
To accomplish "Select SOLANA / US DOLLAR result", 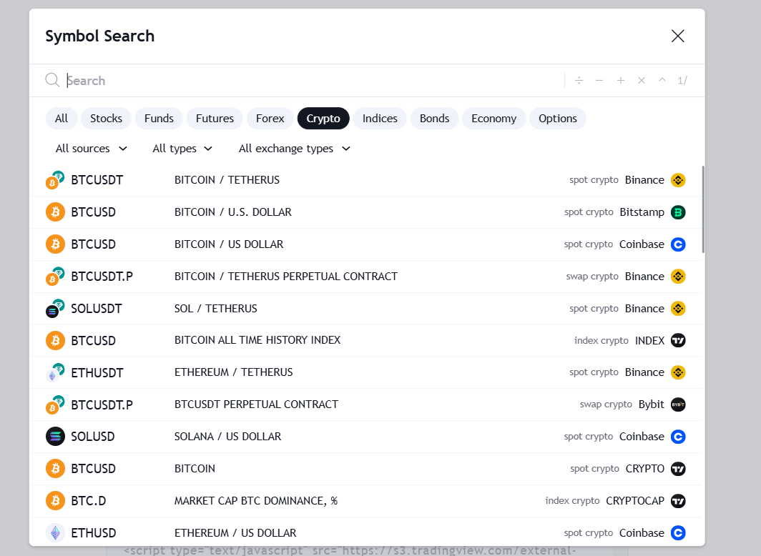I will pyautogui.click(x=365, y=436).
